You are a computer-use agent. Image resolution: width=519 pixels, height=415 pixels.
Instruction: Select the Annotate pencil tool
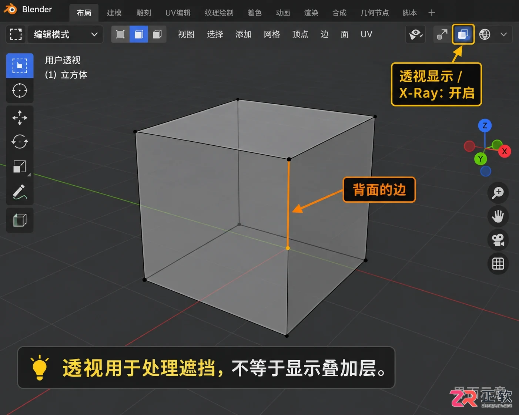[x=20, y=192]
